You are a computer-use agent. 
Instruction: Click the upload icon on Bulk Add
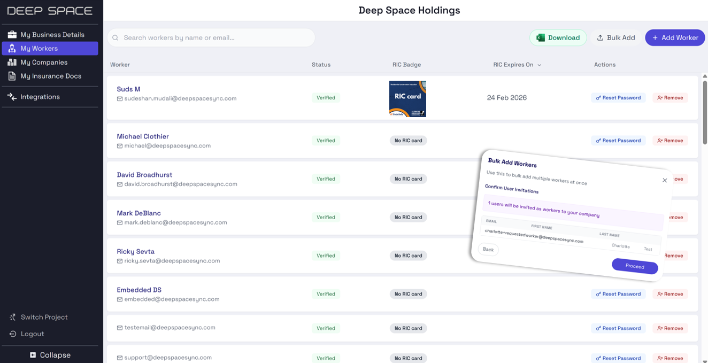click(x=601, y=38)
